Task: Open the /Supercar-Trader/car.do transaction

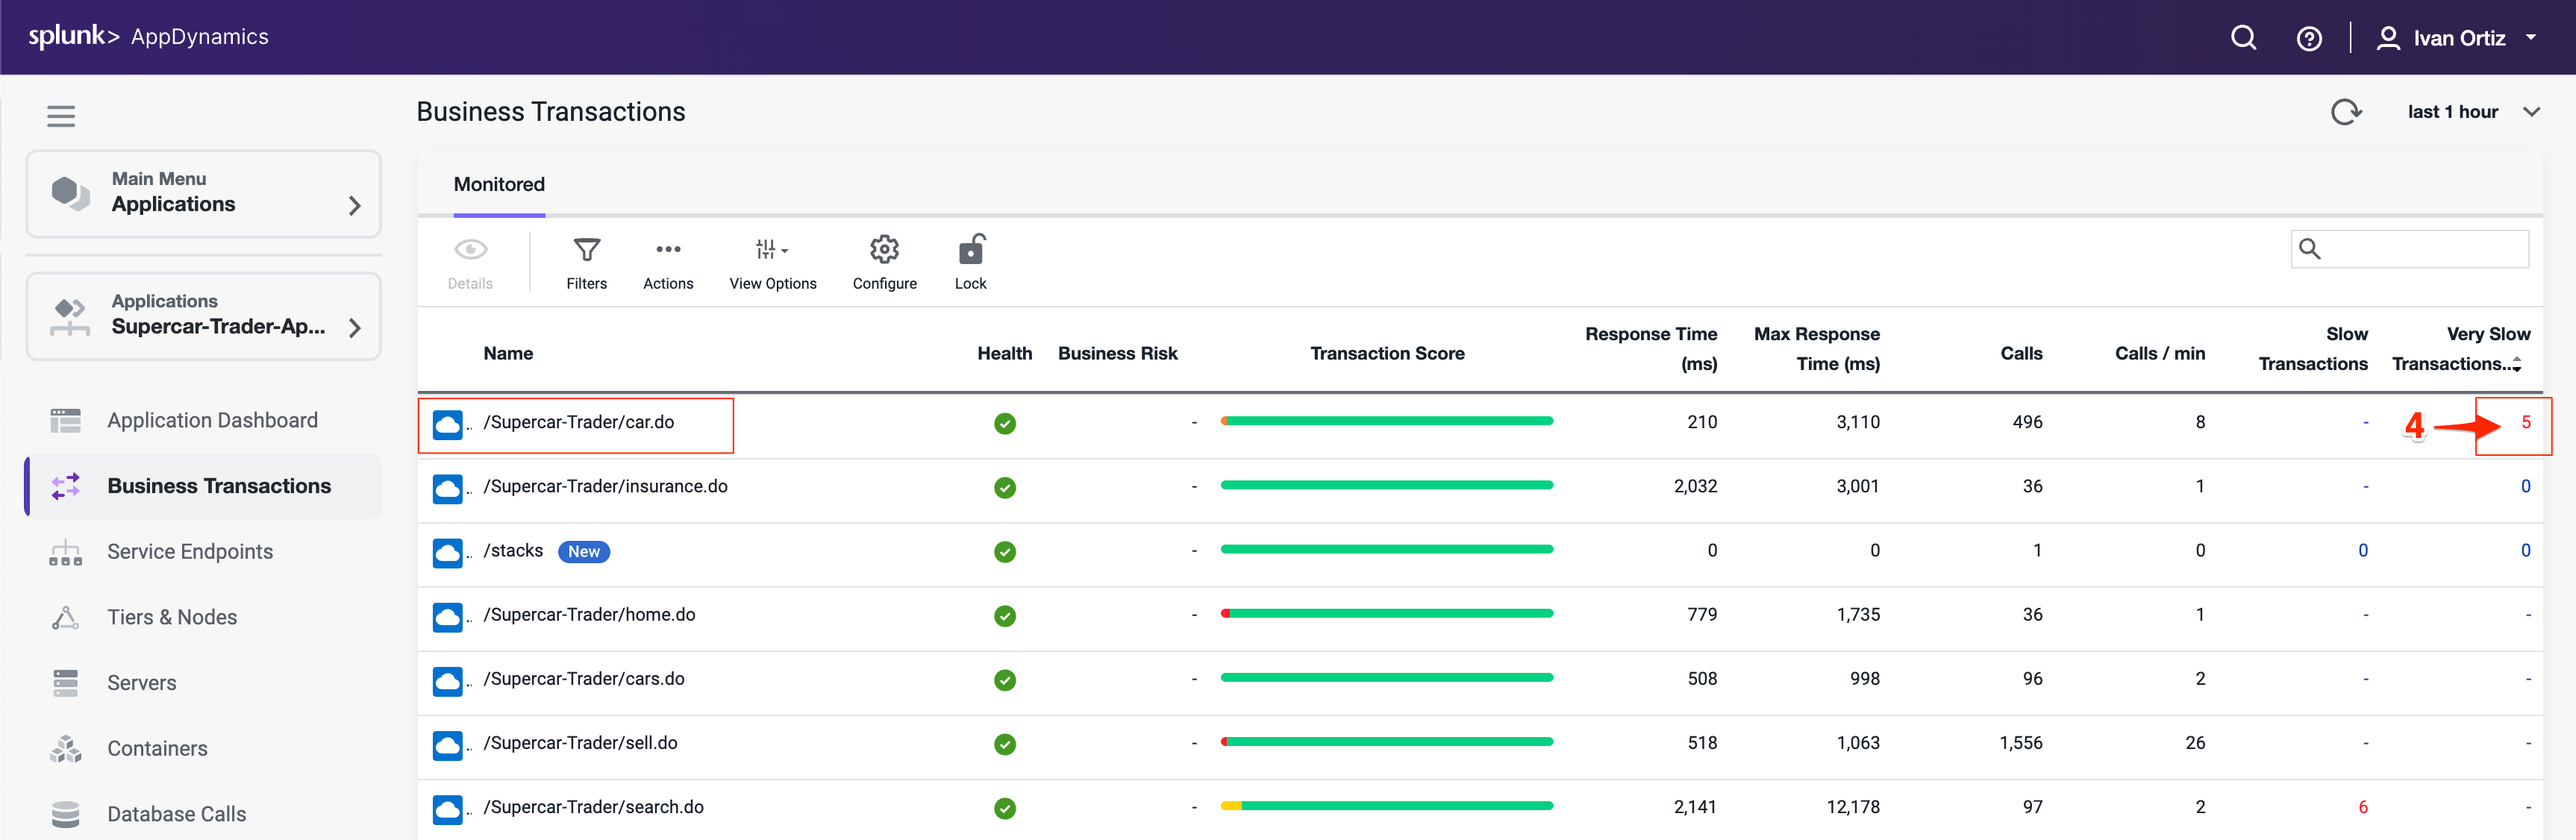Action: click(578, 423)
